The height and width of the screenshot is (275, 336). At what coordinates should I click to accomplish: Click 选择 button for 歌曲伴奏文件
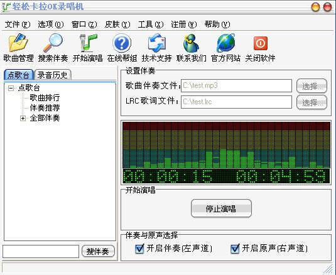(x=312, y=86)
